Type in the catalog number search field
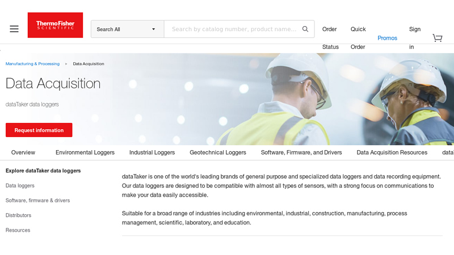 coord(233,29)
